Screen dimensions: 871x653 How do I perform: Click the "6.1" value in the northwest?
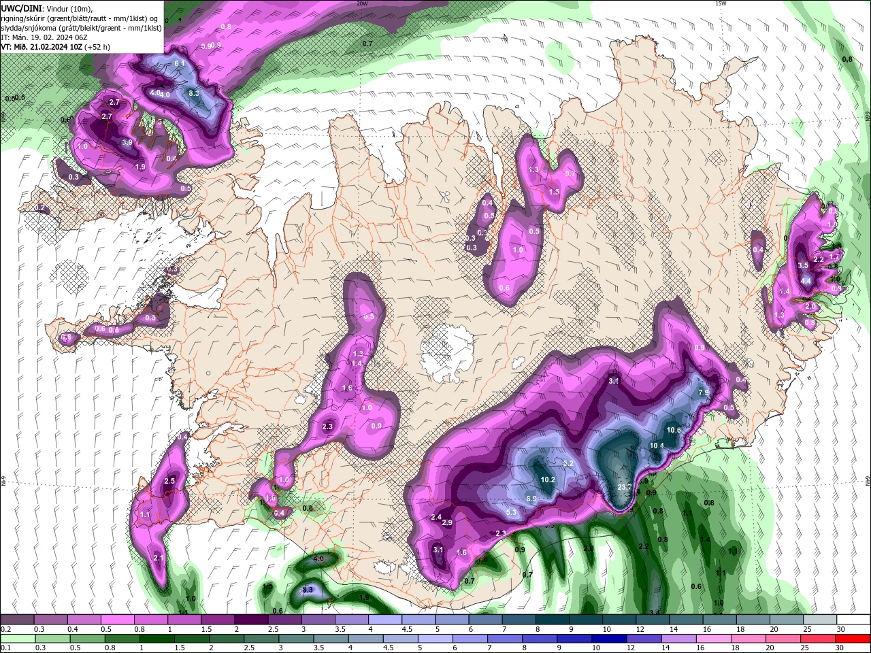click(x=180, y=63)
